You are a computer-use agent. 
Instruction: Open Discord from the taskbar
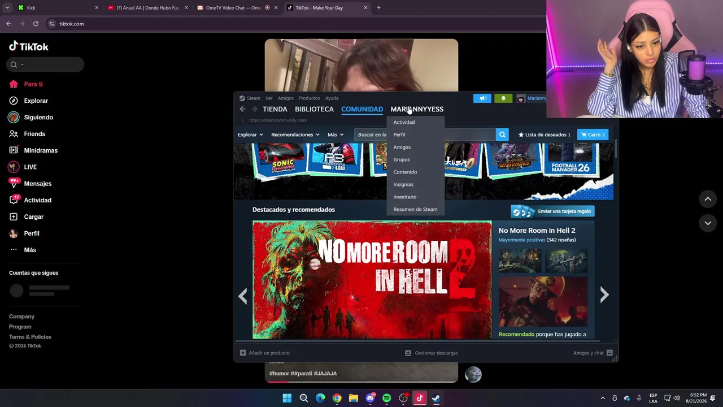370,398
